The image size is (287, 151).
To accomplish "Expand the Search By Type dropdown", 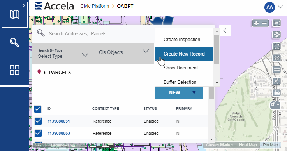I will tap(63, 54).
